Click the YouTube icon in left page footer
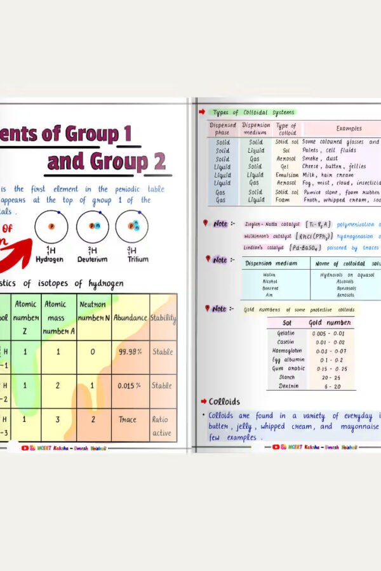Image resolution: width=381 pixels, height=571 pixels. coord(25,448)
